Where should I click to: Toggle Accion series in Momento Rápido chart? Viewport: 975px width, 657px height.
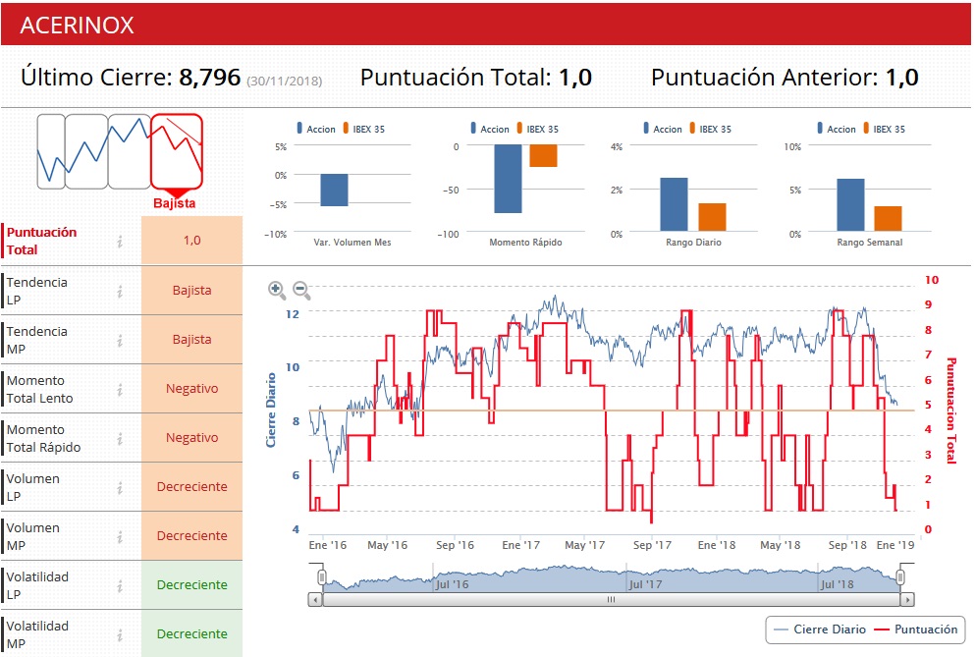click(x=490, y=129)
